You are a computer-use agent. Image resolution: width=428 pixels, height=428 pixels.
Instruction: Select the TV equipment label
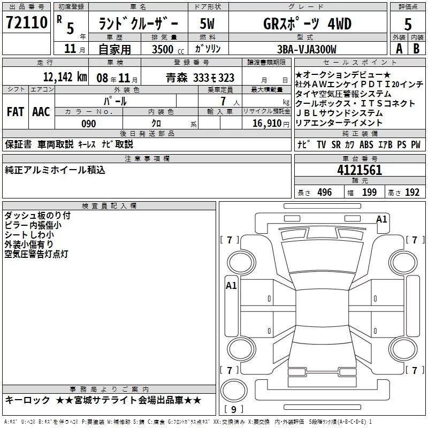pyautogui.click(x=322, y=144)
